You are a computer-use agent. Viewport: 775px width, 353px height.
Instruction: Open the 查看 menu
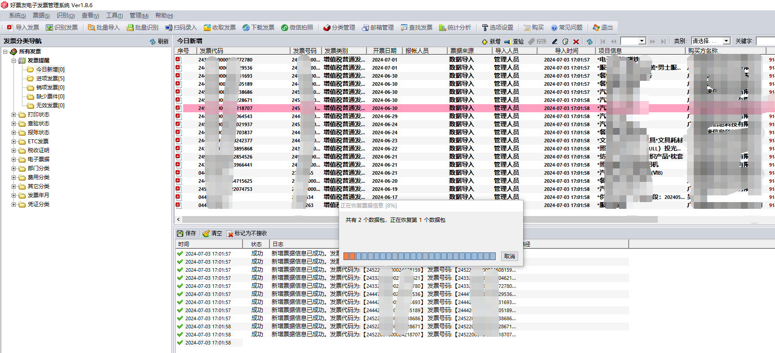[90, 16]
